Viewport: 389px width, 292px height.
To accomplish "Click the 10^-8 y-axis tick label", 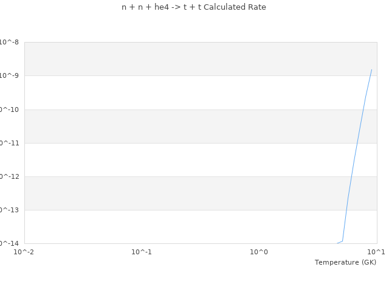I will click(x=10, y=42).
